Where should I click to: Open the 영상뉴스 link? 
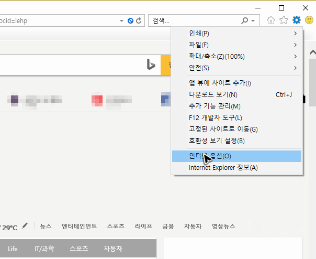(x=223, y=226)
